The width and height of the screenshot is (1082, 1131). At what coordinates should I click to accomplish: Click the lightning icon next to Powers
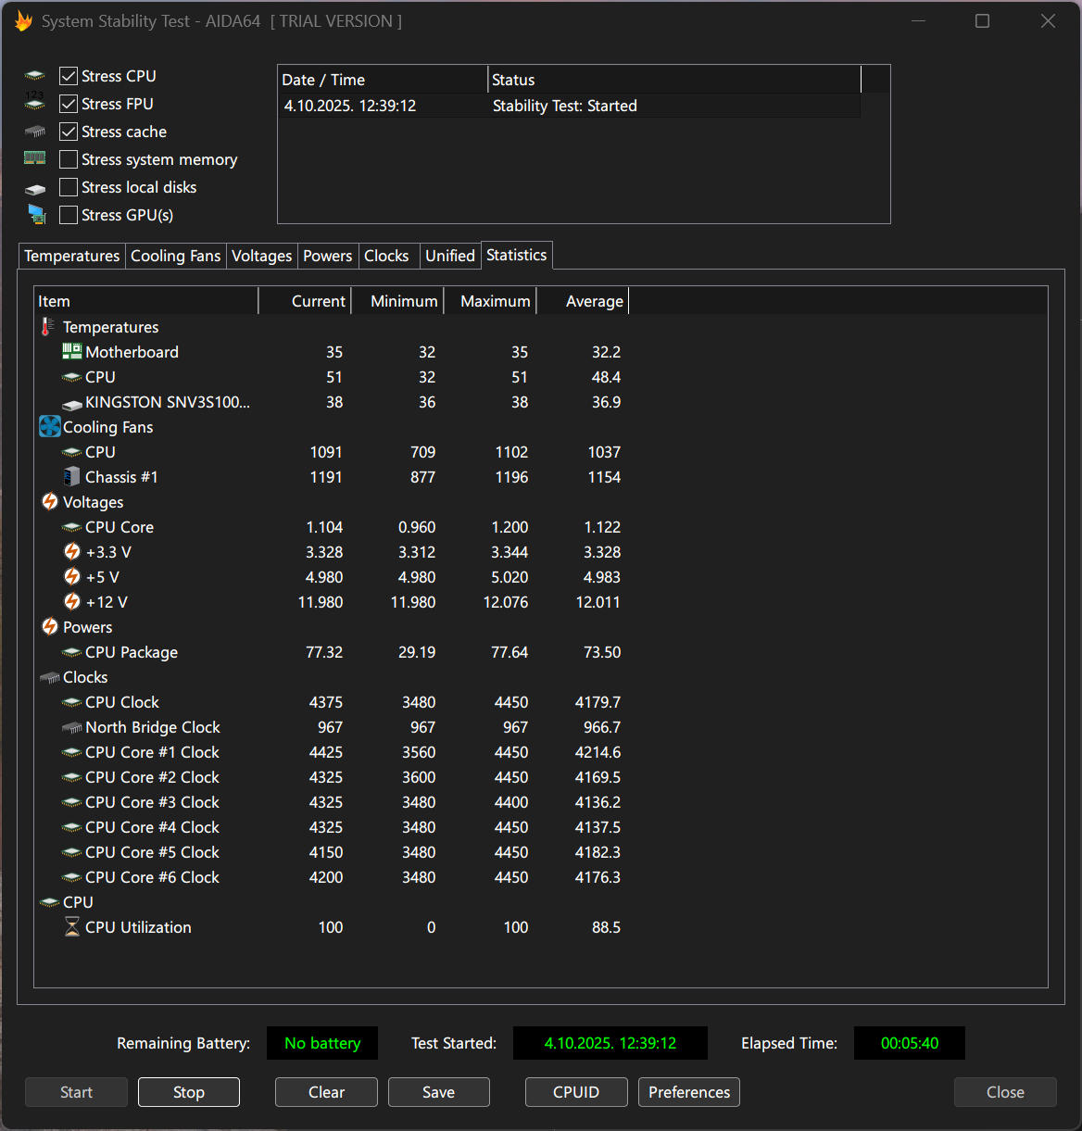coord(50,627)
